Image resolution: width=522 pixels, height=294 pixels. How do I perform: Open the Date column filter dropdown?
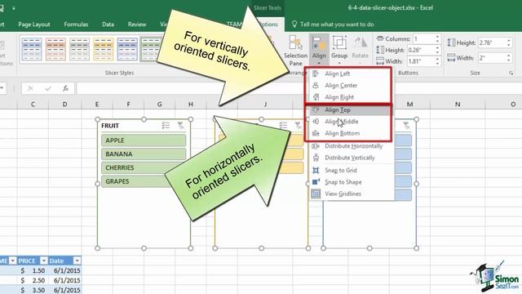click(77, 261)
